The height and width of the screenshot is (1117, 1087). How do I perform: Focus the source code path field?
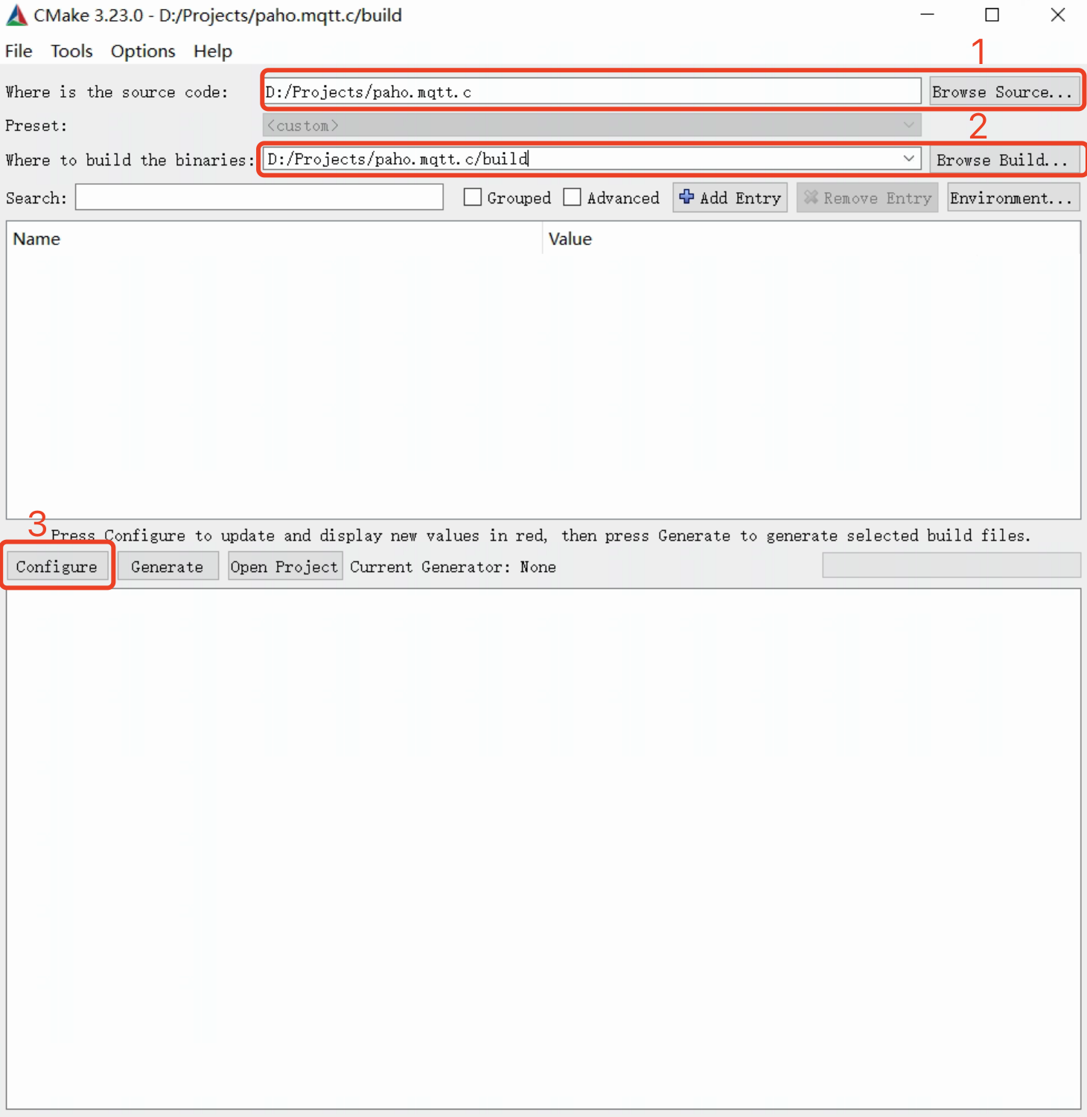(592, 92)
